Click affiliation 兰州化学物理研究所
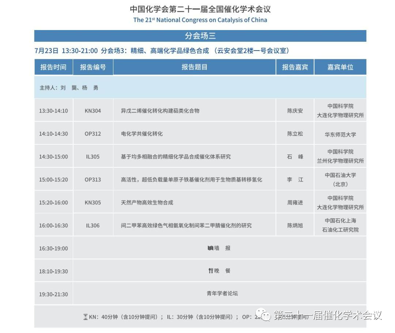Screen dimensions: 395x333 [341, 161]
